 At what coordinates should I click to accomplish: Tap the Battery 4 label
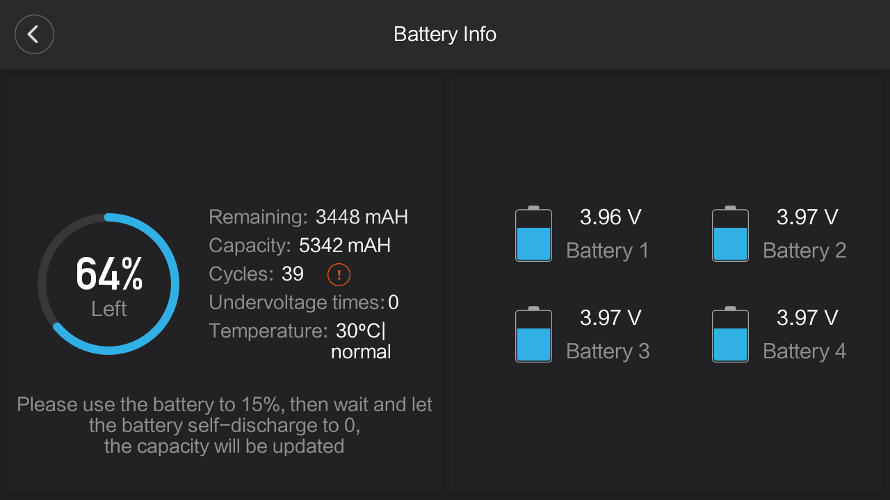[x=804, y=351]
